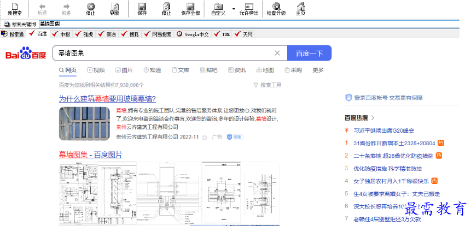Open the 知道 results category
This screenshot has width=471, height=226.
pos(152,70)
